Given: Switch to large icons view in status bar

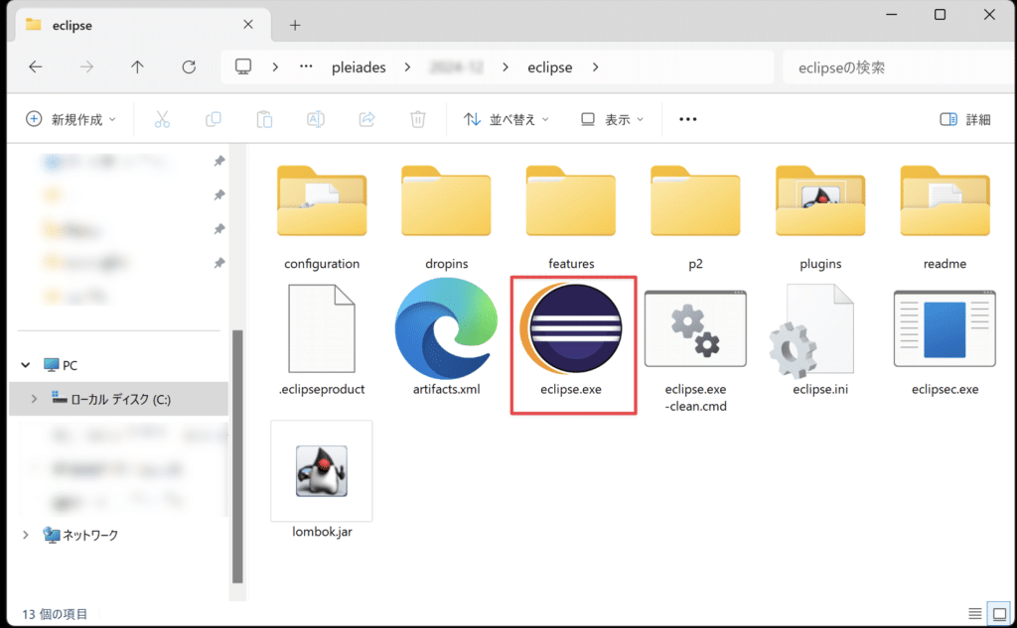Looking at the screenshot, I should pyautogui.click(x=998, y=613).
